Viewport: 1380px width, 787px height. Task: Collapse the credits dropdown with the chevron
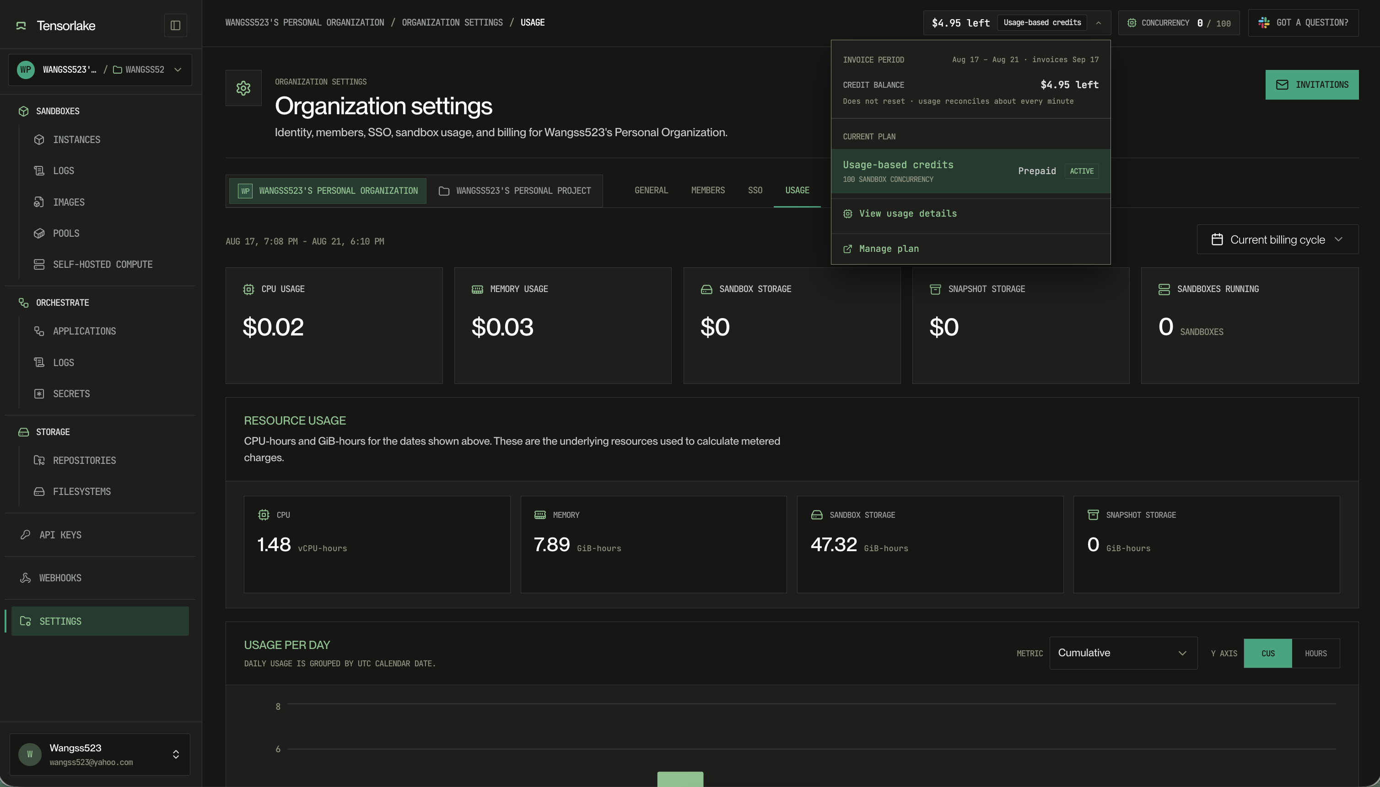point(1098,23)
